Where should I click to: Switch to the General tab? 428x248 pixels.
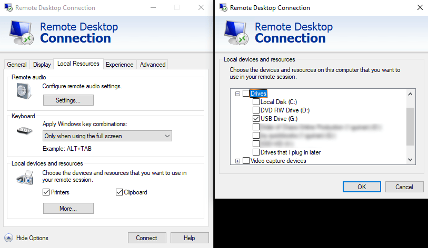point(17,65)
